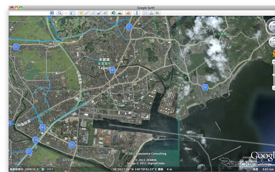Viewport: 275px width, 172px height.
Task: Click the Google Earth window title
Action: pyautogui.click(x=146, y=8)
